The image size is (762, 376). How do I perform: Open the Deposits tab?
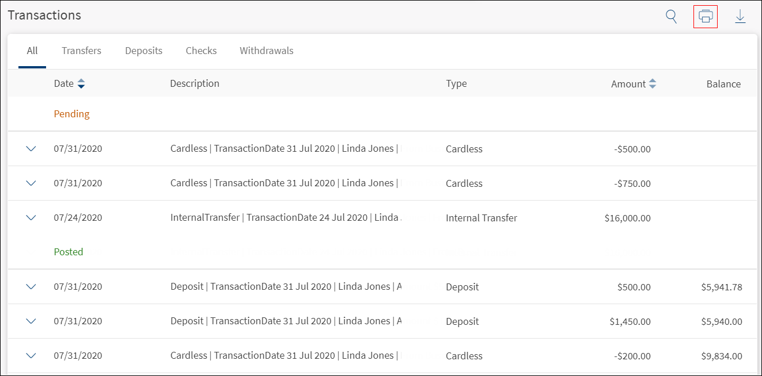(143, 51)
